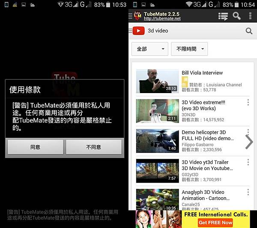Tap the 'Bill Viola Interview' title
This screenshot has width=257, height=228.
(202, 73)
